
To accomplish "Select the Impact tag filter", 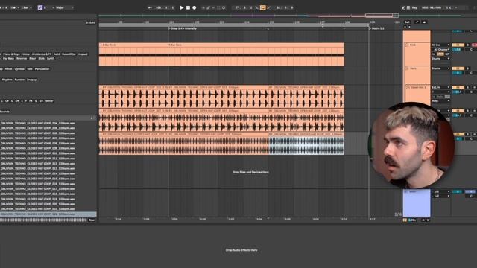I will point(83,54).
